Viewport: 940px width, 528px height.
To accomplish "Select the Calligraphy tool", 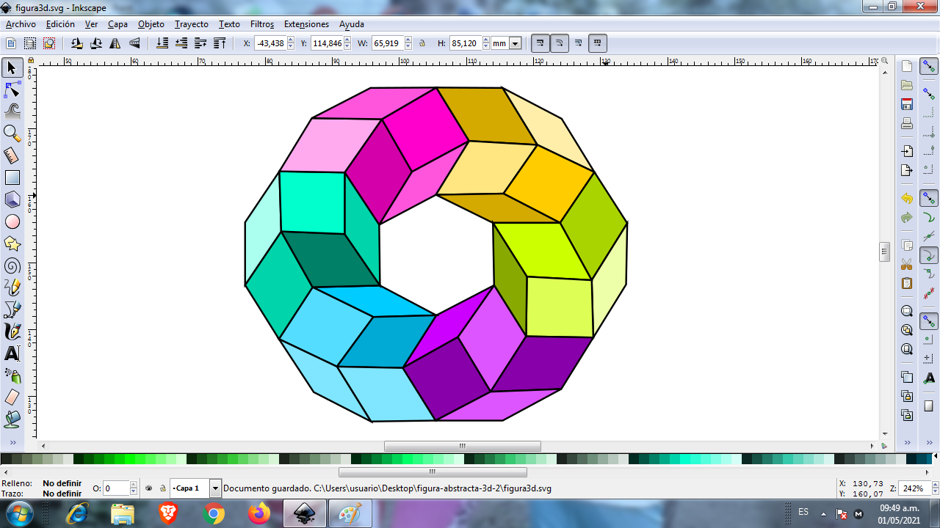I will 12,331.
